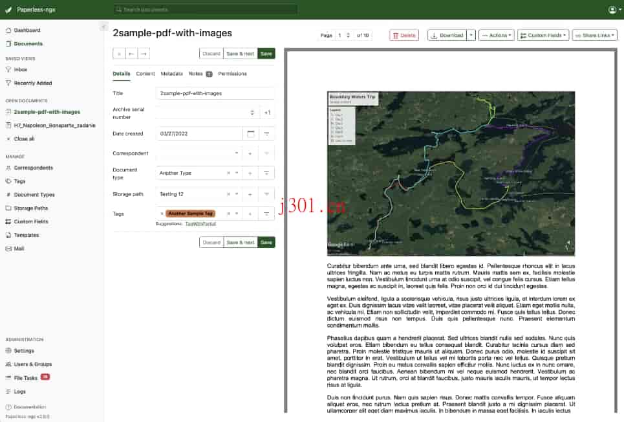Open the Permissions tab
The image size is (624, 422).
[232, 74]
